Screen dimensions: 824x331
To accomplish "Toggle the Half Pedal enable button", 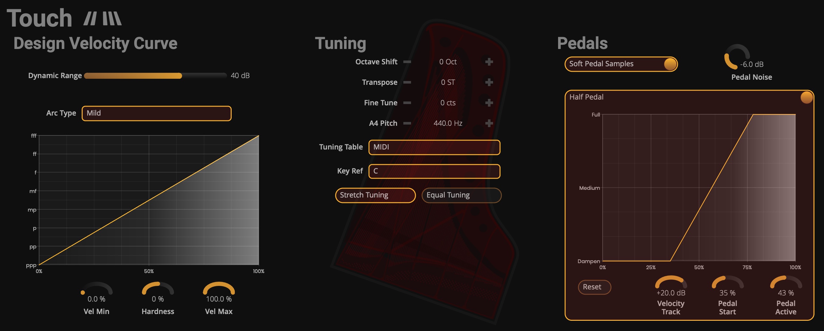I will pyautogui.click(x=806, y=97).
